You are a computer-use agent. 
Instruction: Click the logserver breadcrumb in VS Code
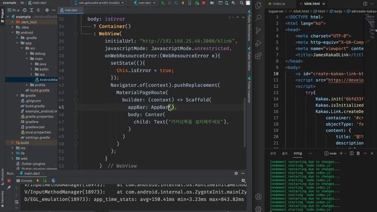coord(276,11)
